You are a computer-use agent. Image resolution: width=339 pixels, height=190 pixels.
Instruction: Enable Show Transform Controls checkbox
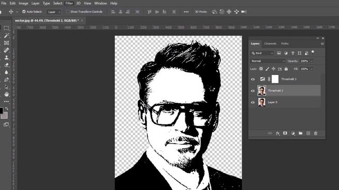point(68,12)
